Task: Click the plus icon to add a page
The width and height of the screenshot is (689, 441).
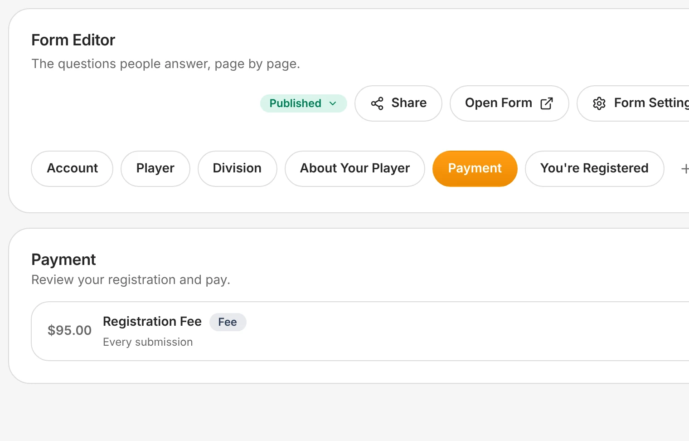Action: (x=684, y=169)
